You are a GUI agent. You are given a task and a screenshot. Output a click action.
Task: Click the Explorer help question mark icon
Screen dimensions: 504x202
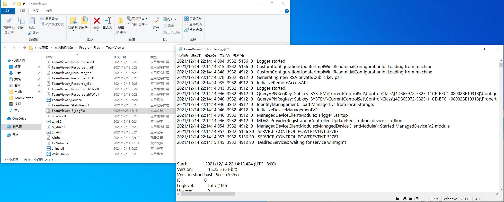pyautogui.click(x=287, y=11)
